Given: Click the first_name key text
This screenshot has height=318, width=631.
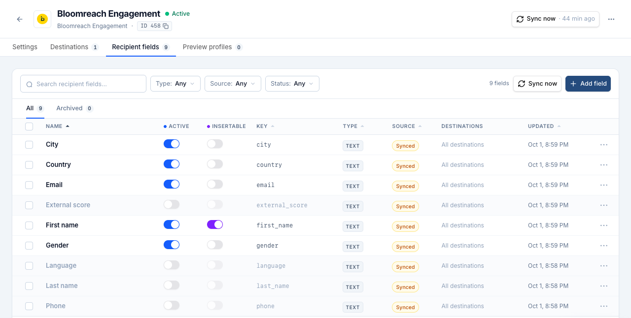Looking at the screenshot, I should pos(275,225).
